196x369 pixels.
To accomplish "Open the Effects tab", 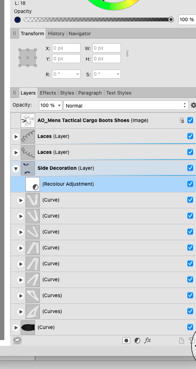I will tap(48, 93).
